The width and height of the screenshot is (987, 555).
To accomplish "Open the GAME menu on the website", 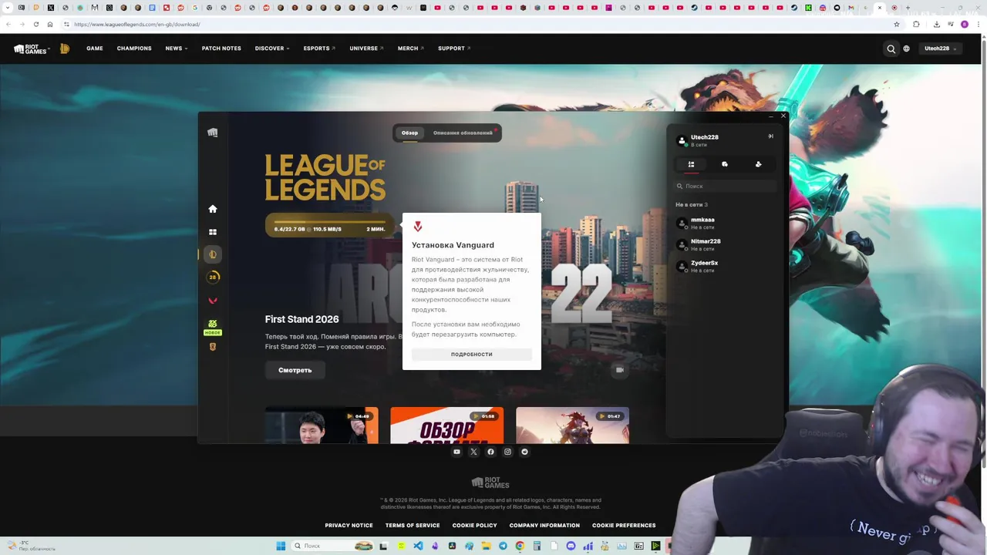I will [95, 49].
